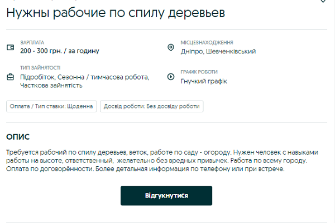Click the Підробіток, Сезонна employment type text
This screenshot has height=223, width=335.
84,77
